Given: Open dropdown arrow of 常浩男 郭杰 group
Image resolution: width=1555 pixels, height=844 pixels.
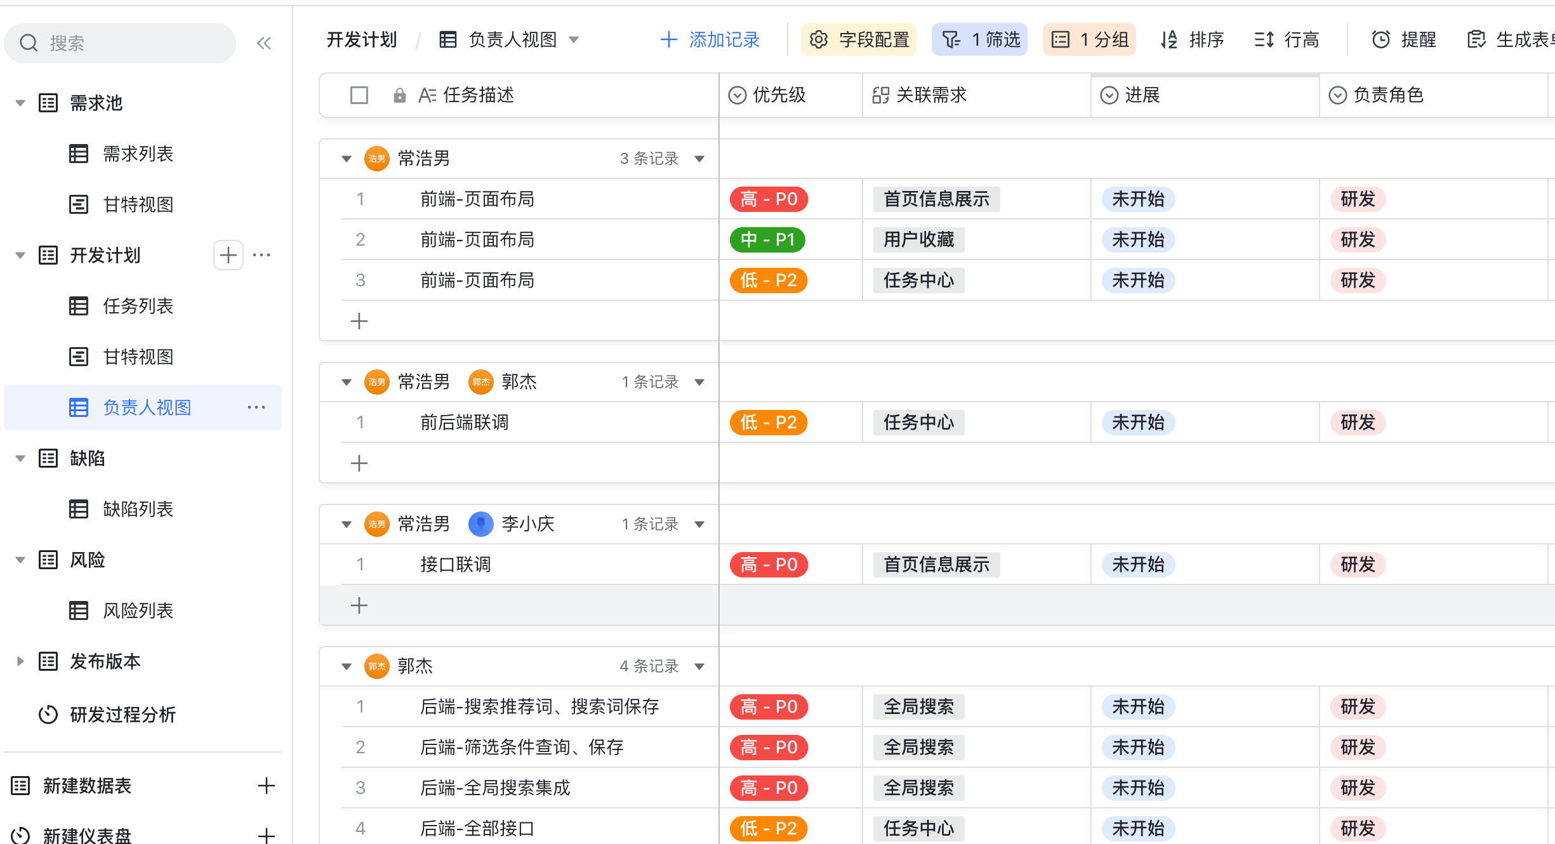Looking at the screenshot, I should [699, 382].
